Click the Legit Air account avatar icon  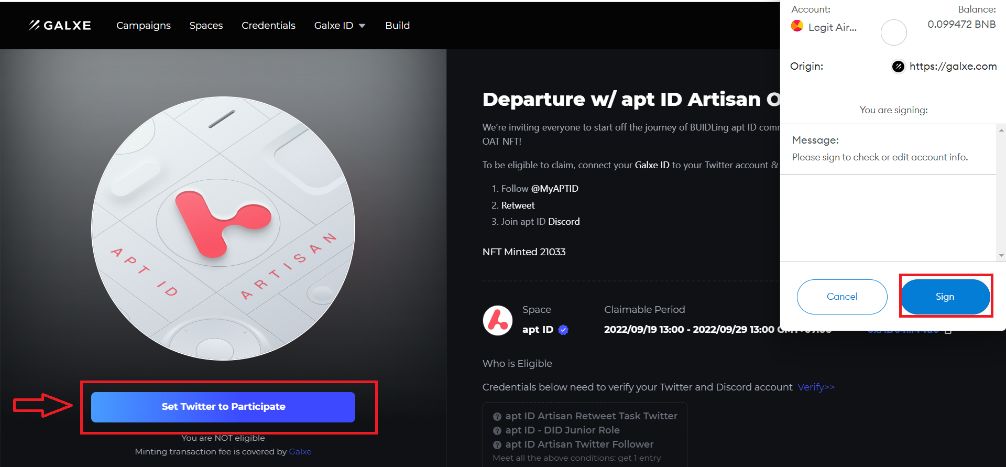pyautogui.click(x=797, y=26)
